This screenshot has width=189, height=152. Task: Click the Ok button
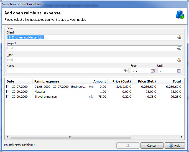[x=128, y=146]
